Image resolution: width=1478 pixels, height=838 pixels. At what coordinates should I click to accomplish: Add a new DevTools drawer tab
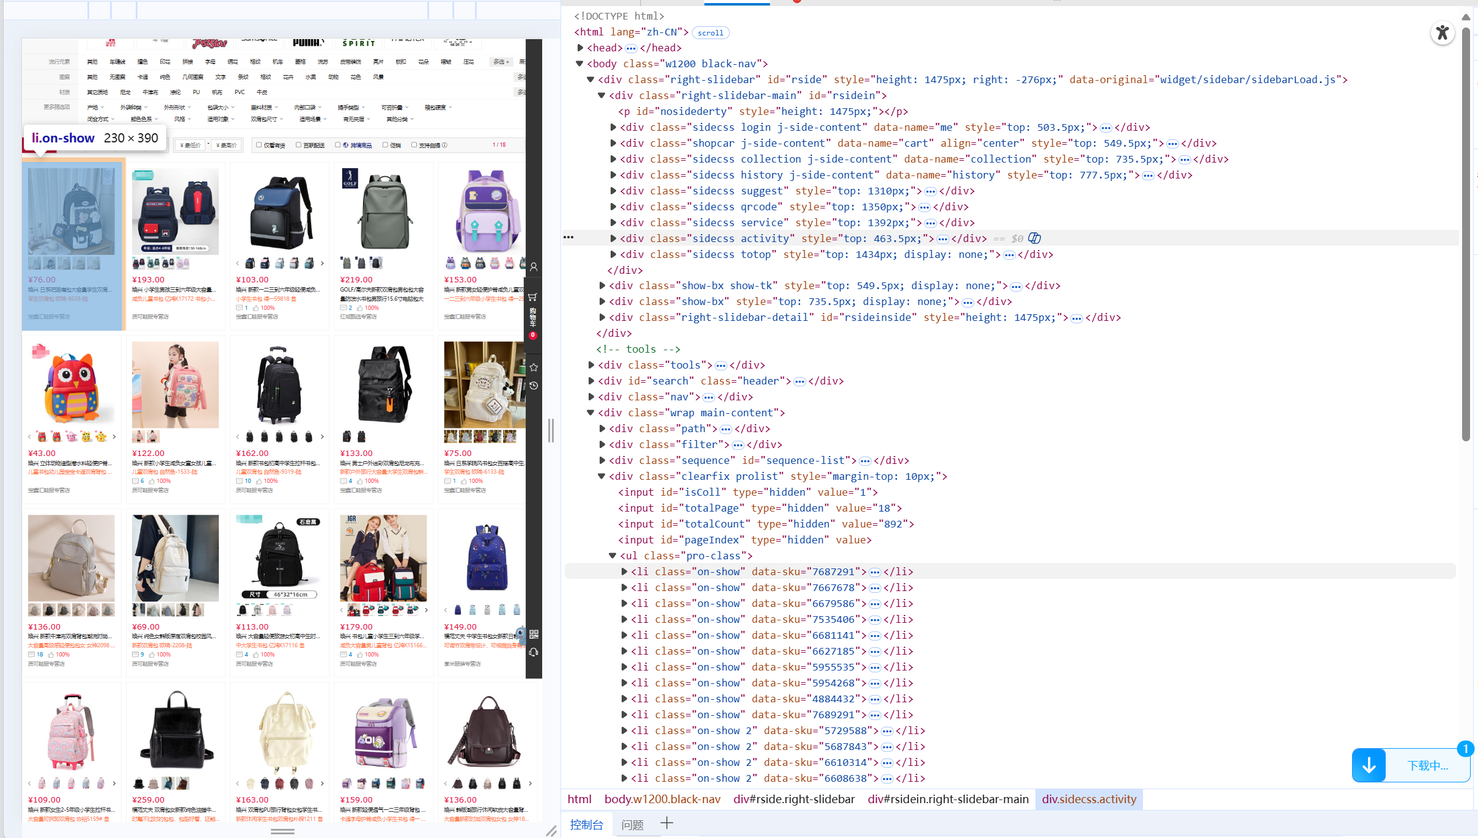pos(666,823)
